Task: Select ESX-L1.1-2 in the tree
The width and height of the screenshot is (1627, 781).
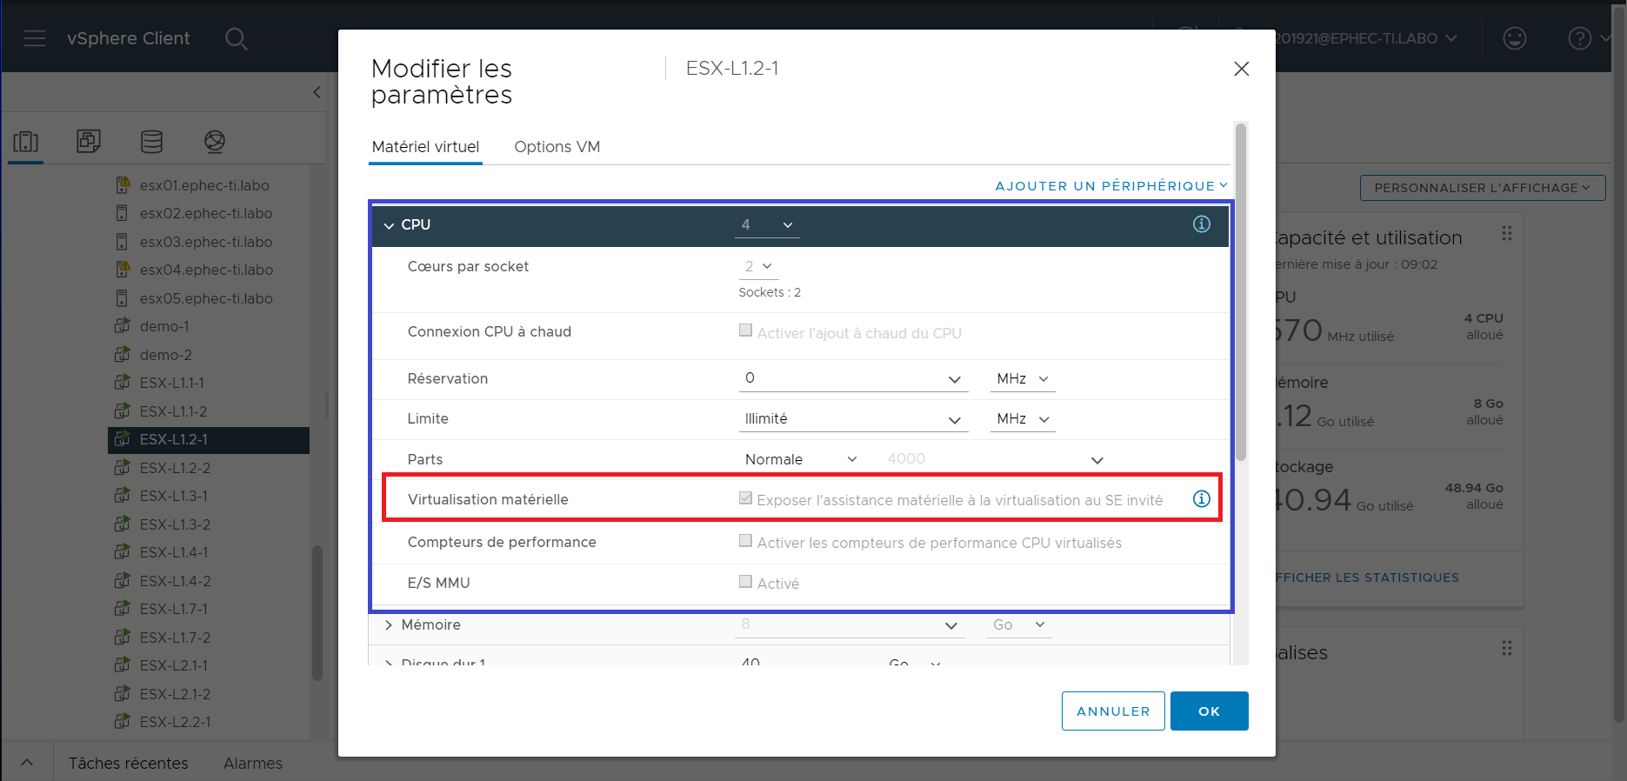Action: click(174, 411)
